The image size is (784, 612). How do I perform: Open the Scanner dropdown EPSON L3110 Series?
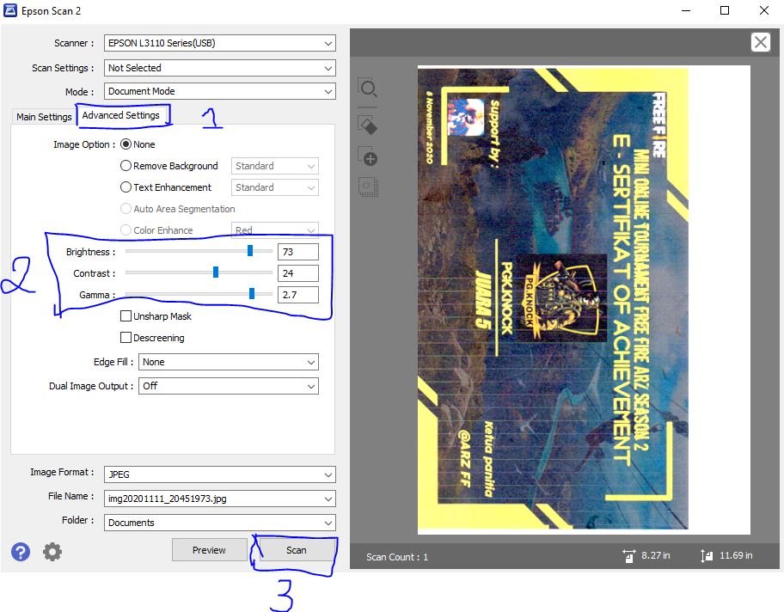[219, 43]
